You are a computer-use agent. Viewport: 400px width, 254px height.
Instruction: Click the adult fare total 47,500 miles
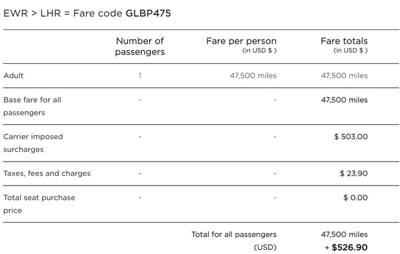[x=344, y=75]
